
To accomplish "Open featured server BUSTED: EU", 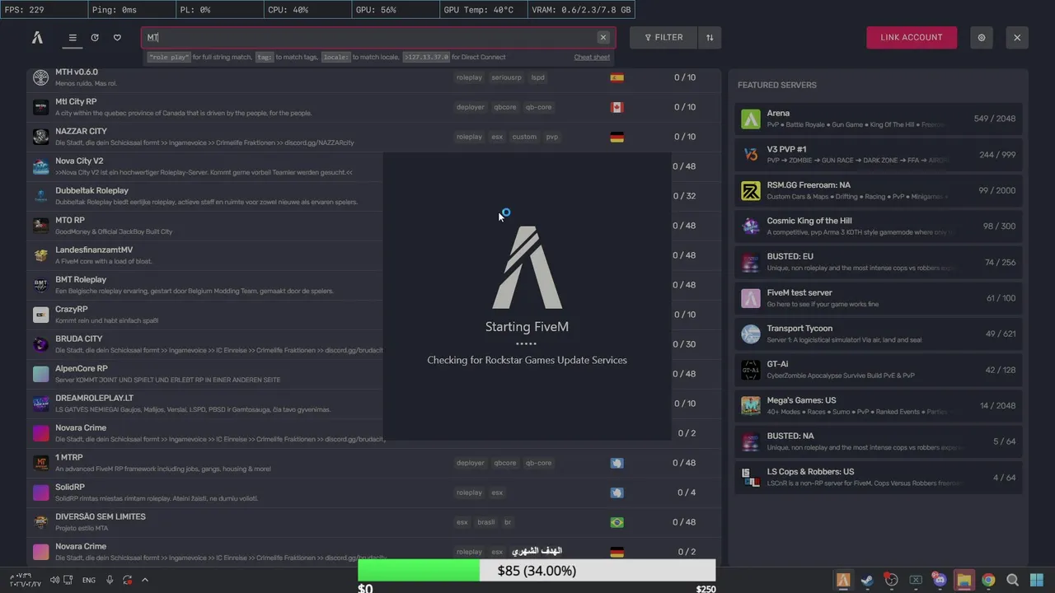I will [x=879, y=262].
